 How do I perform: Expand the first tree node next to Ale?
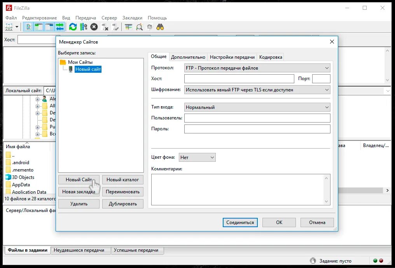pos(38,99)
